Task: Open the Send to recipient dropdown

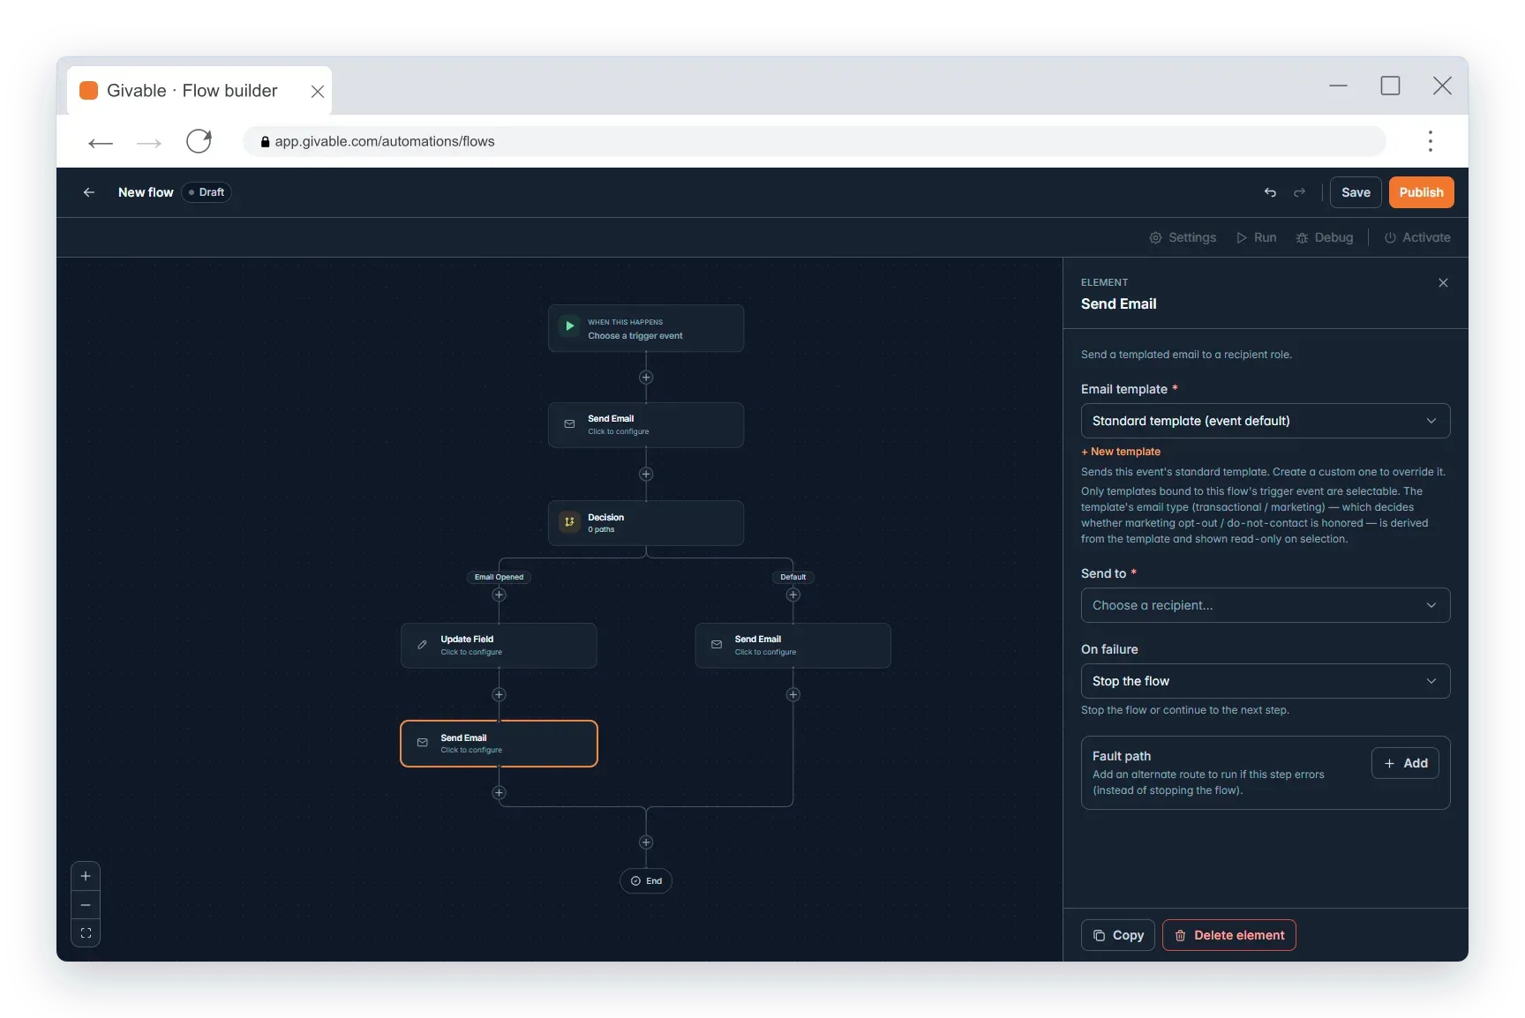Action: point(1265,605)
